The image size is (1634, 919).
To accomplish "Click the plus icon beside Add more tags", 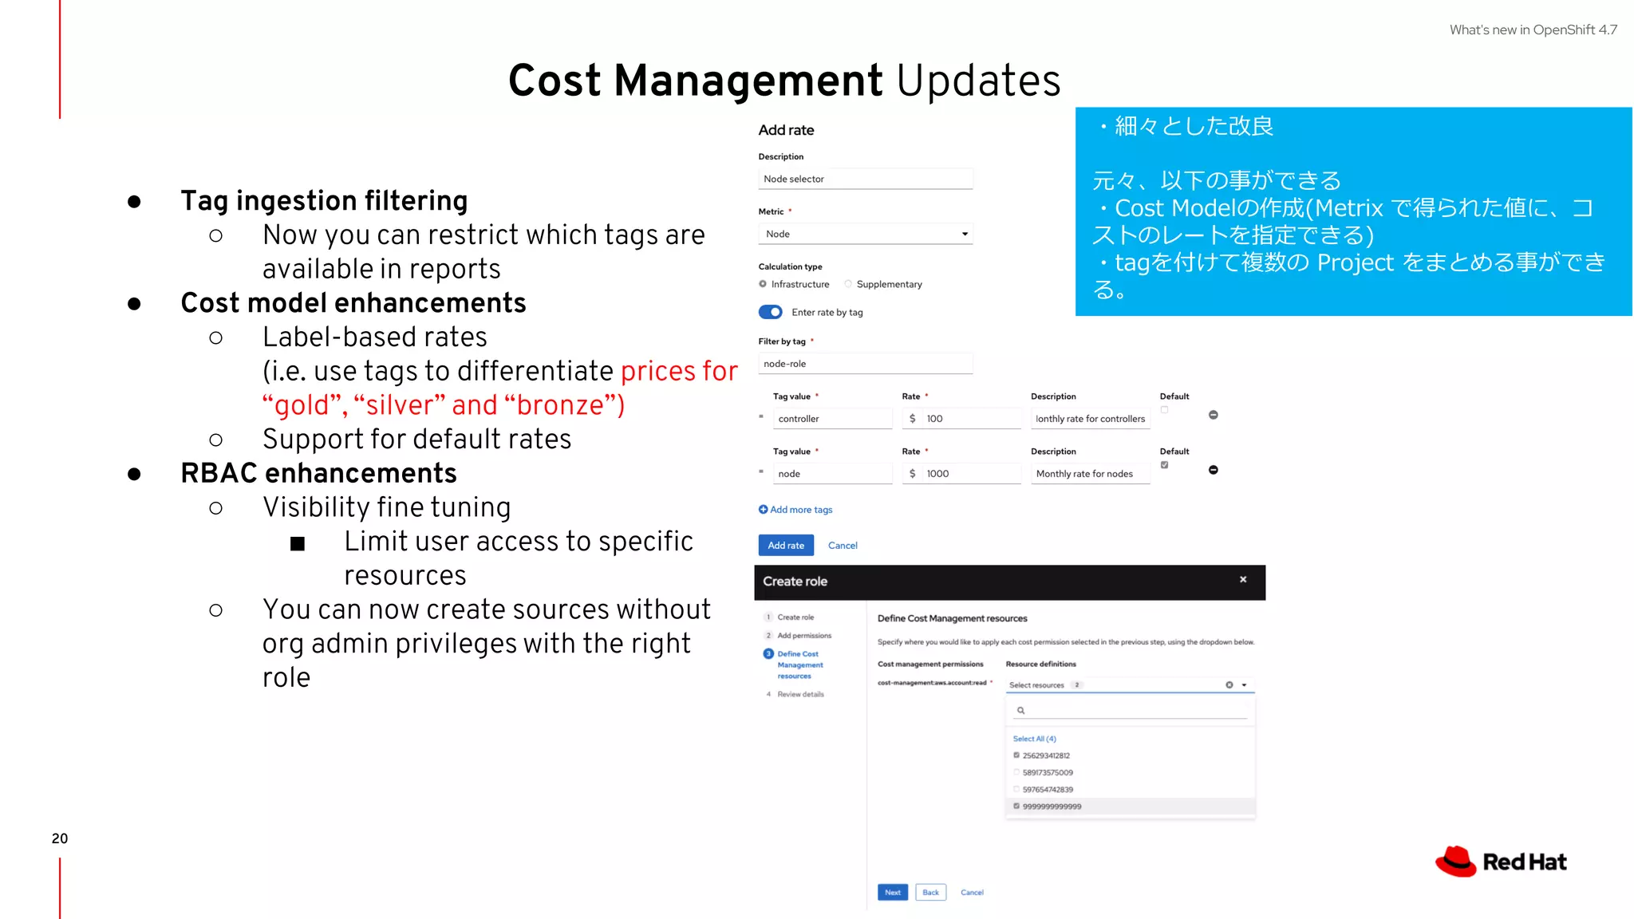I will tap(763, 510).
